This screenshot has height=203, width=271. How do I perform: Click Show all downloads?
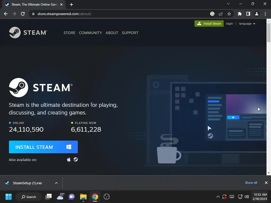(x=251, y=183)
